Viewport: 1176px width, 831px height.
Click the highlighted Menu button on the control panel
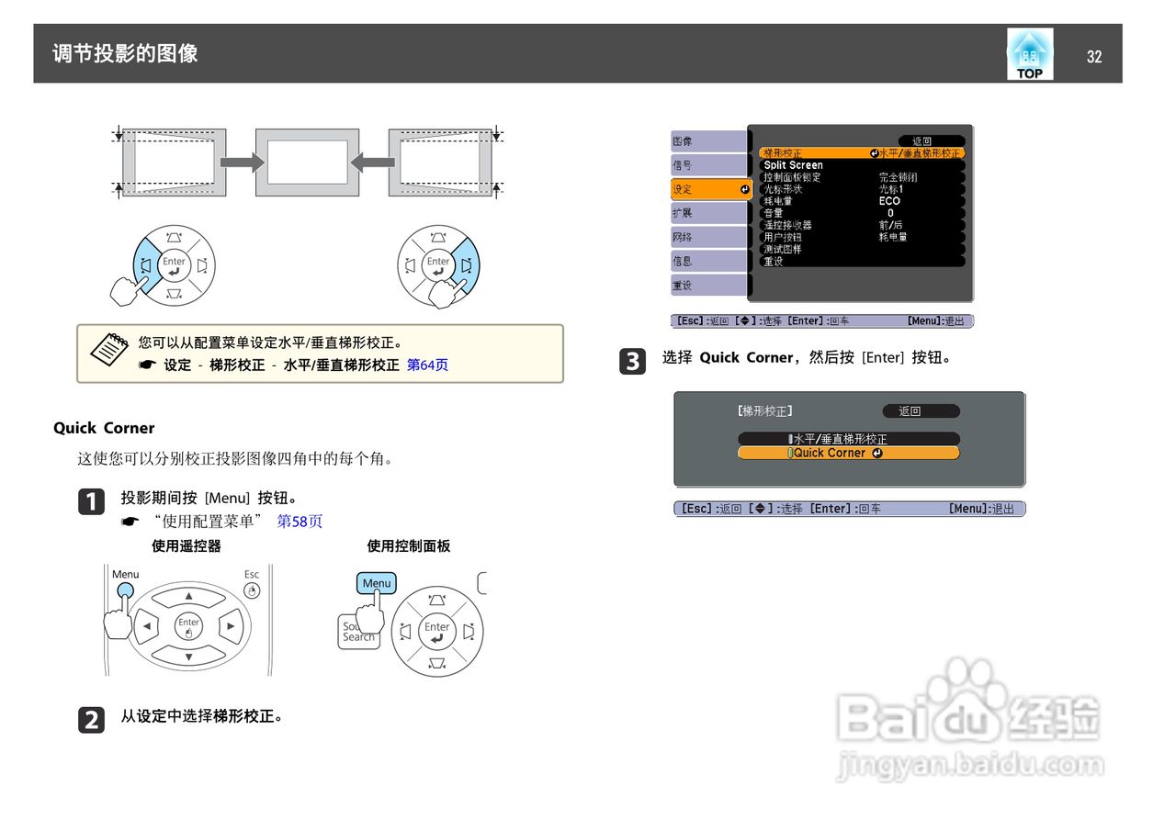[376, 583]
